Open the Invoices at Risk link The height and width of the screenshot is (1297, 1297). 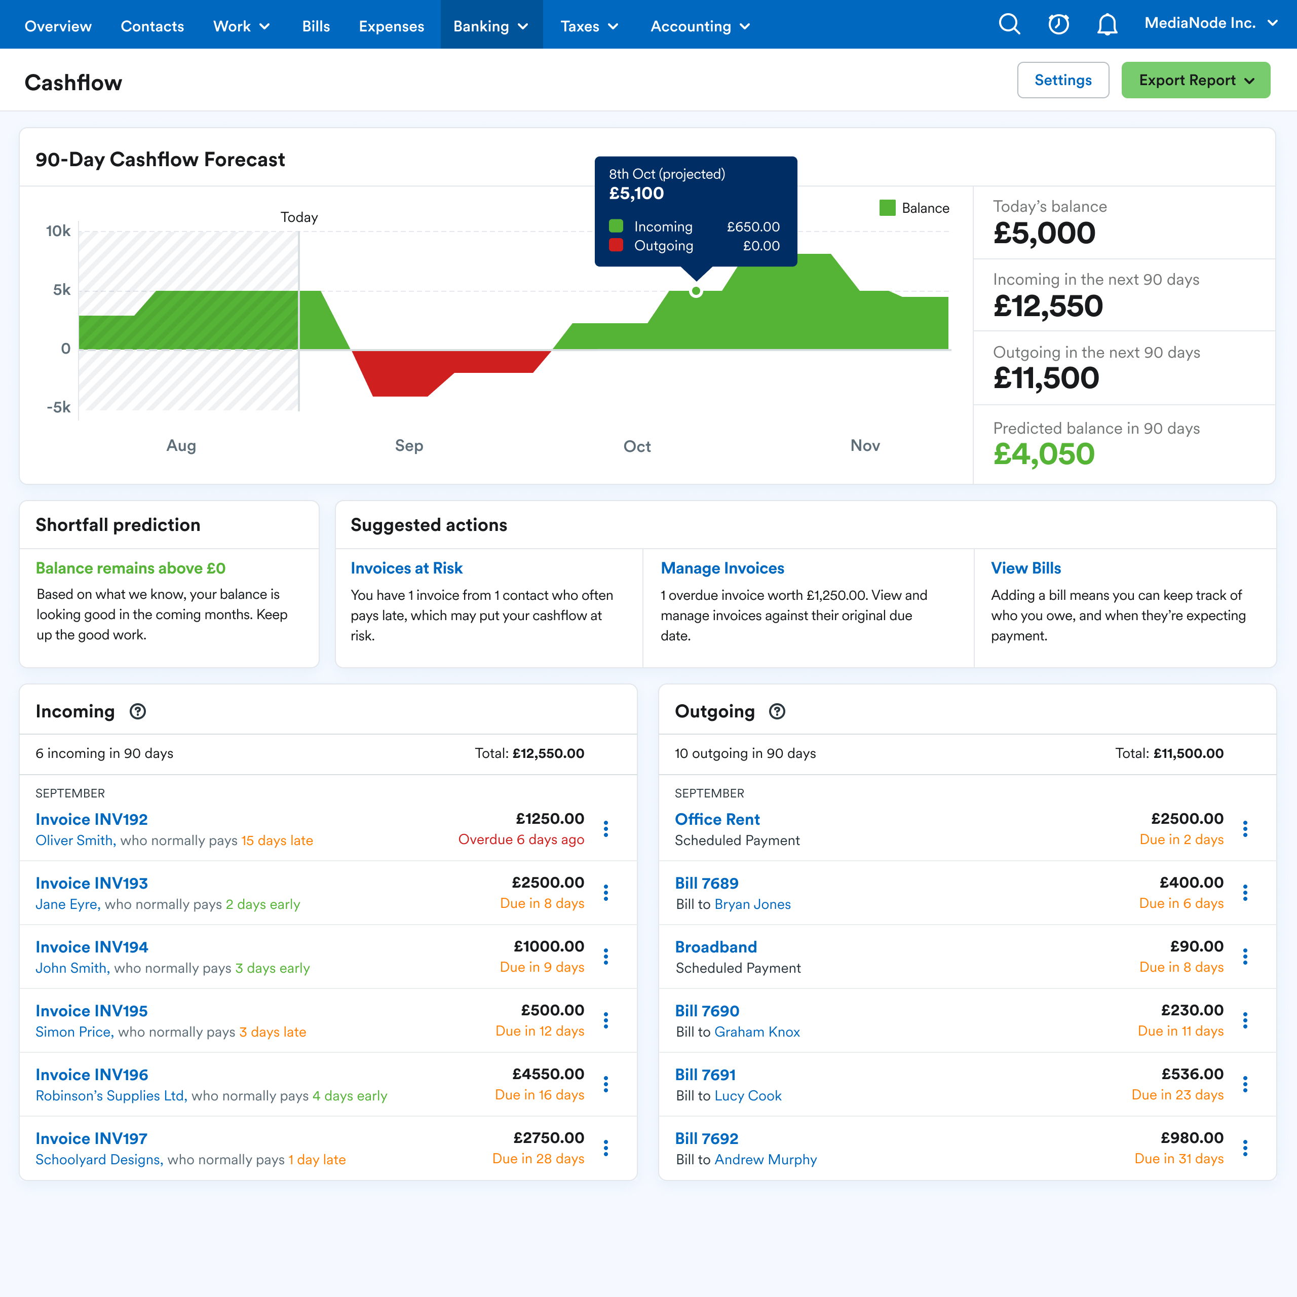[x=406, y=568]
